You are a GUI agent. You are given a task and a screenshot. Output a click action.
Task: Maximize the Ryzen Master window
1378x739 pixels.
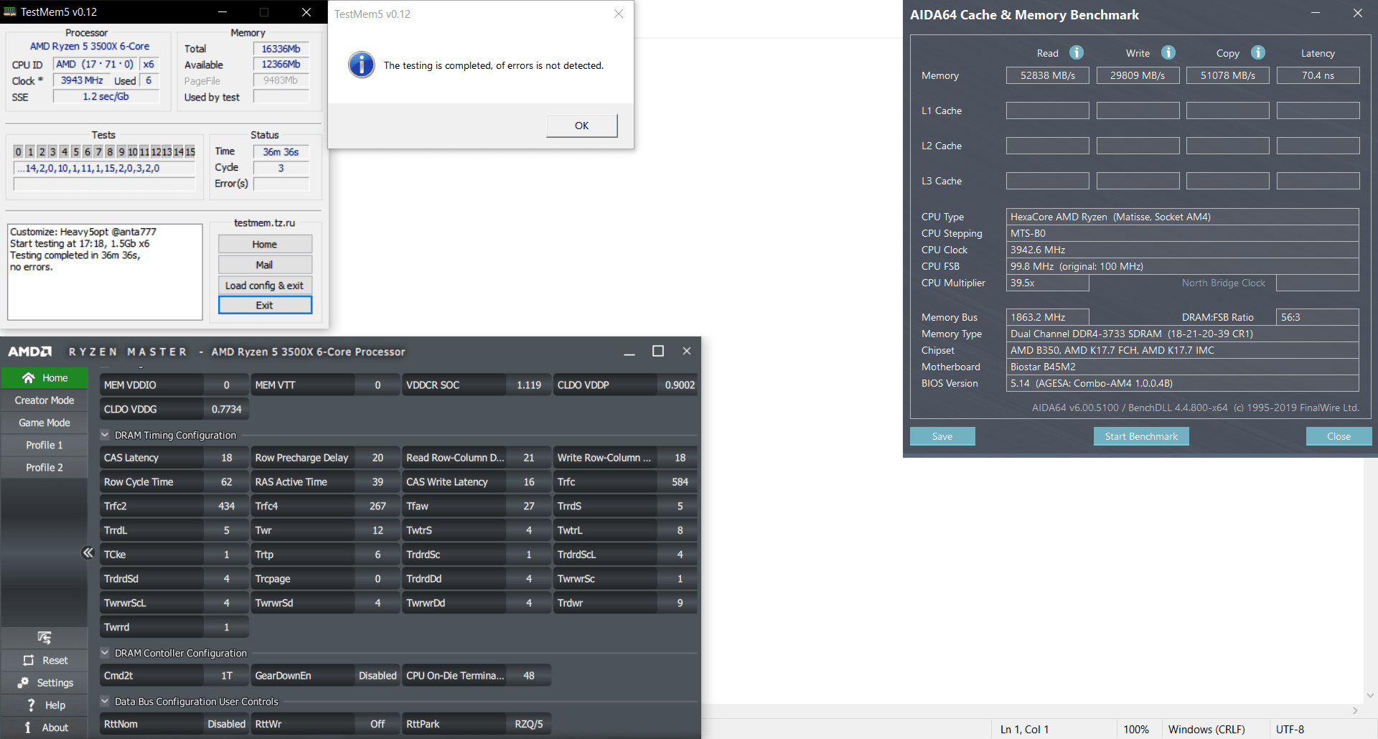click(x=657, y=351)
